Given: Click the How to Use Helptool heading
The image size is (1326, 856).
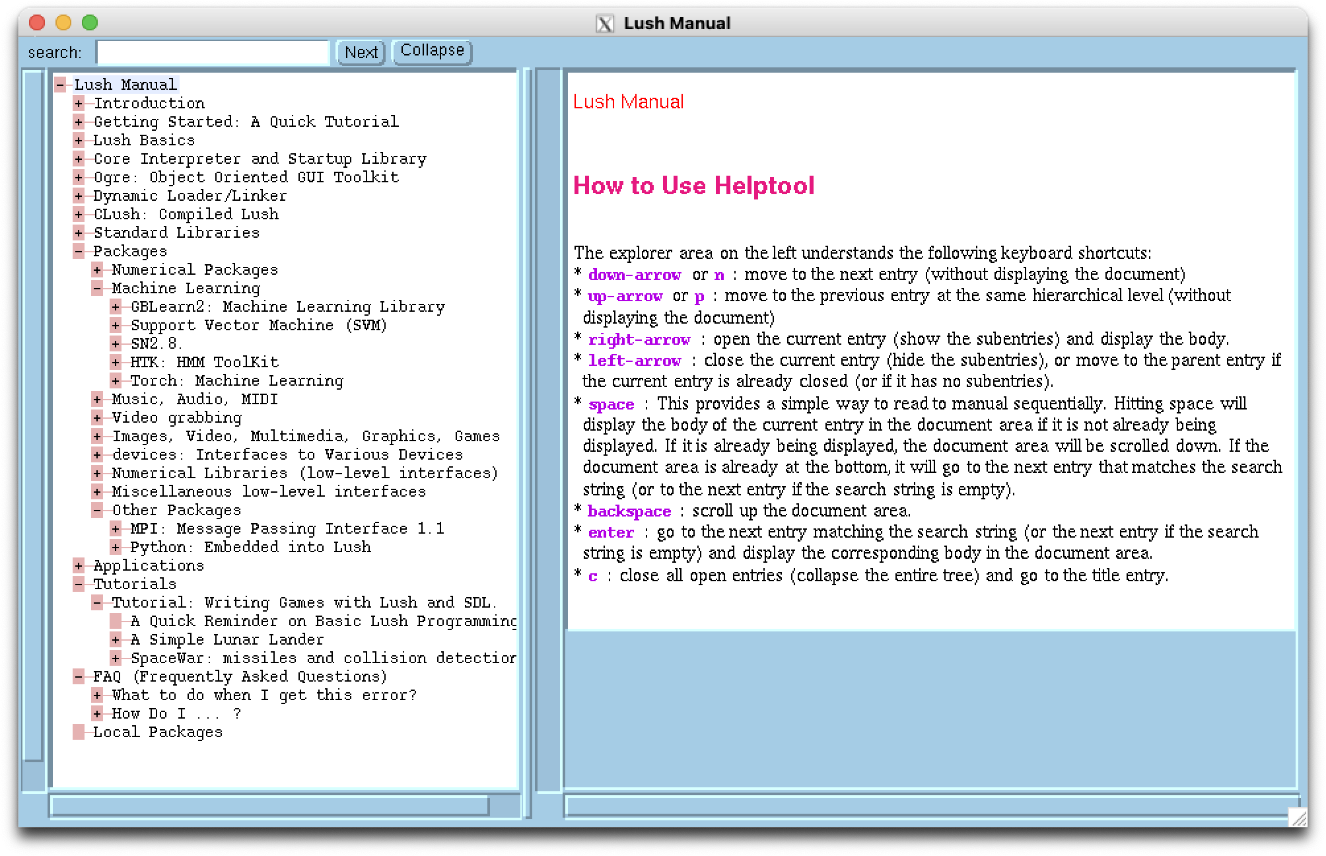Looking at the screenshot, I should tap(693, 186).
